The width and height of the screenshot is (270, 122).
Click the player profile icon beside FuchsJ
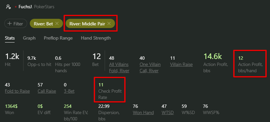click(x=8, y=7)
